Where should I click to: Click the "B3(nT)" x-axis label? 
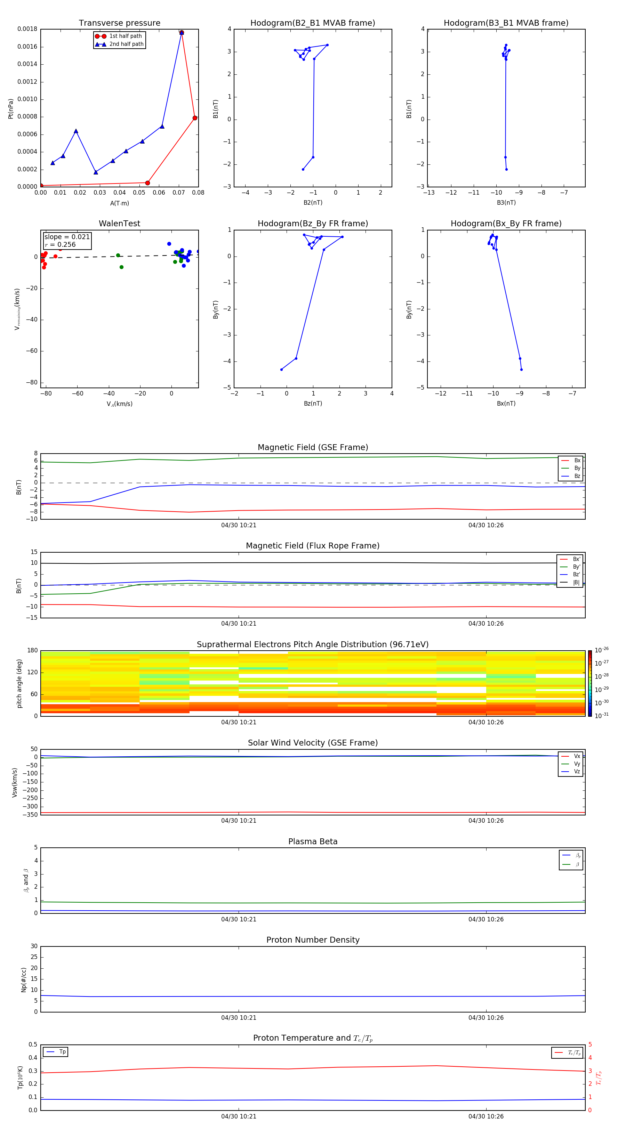click(506, 203)
